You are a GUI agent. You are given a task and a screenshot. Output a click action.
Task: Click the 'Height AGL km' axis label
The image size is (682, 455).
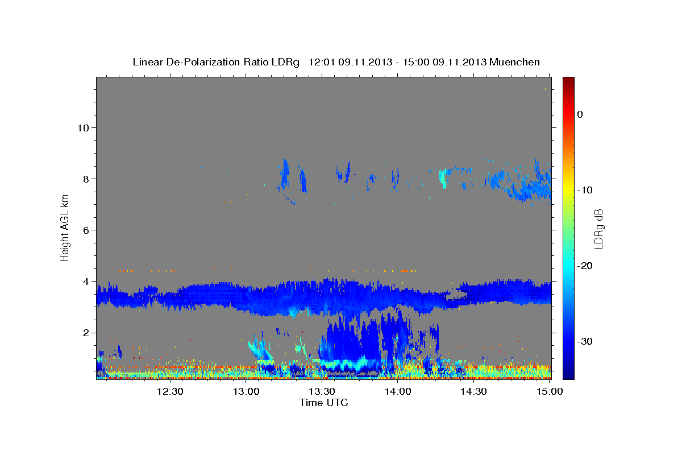coord(65,227)
